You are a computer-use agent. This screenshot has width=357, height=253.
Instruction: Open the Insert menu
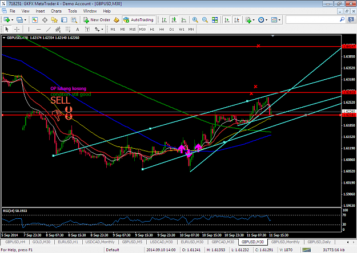point(41,11)
